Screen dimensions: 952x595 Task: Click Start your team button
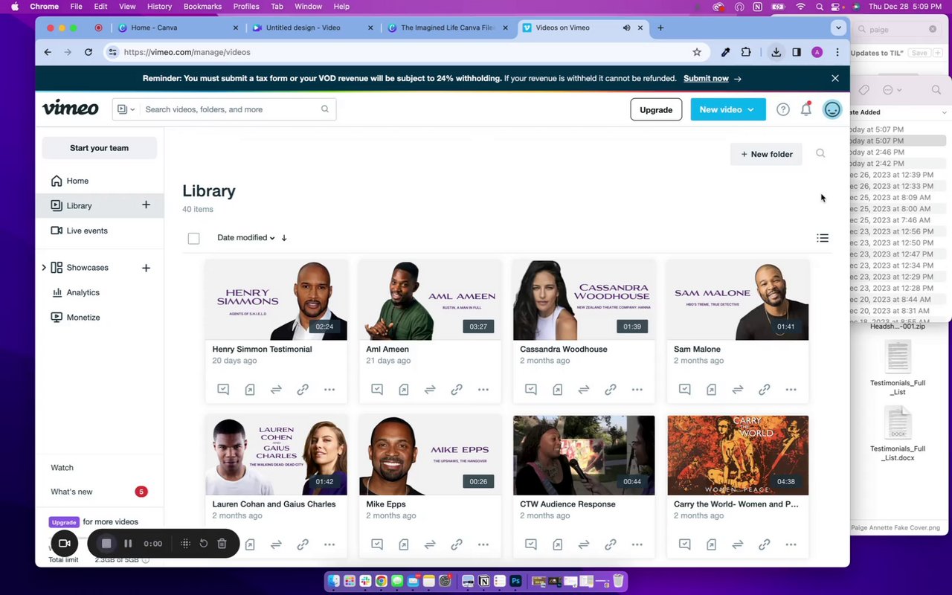pos(99,148)
